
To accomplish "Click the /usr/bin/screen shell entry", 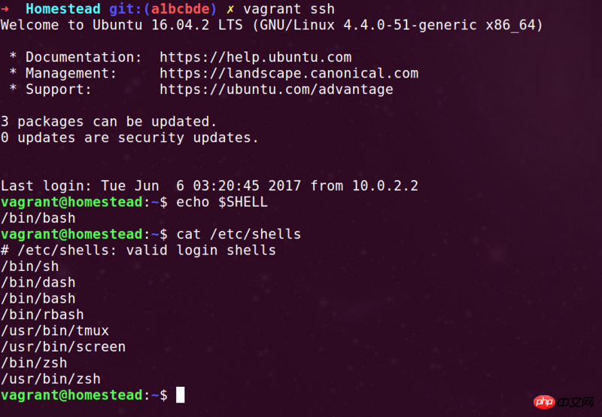I will point(63,347).
